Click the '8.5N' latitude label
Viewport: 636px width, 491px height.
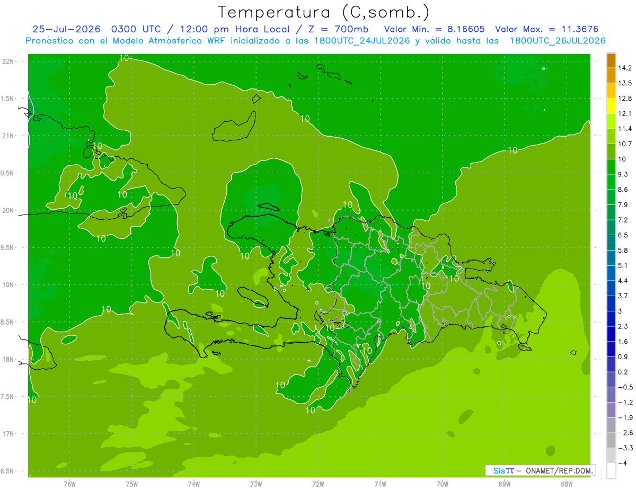(8, 323)
